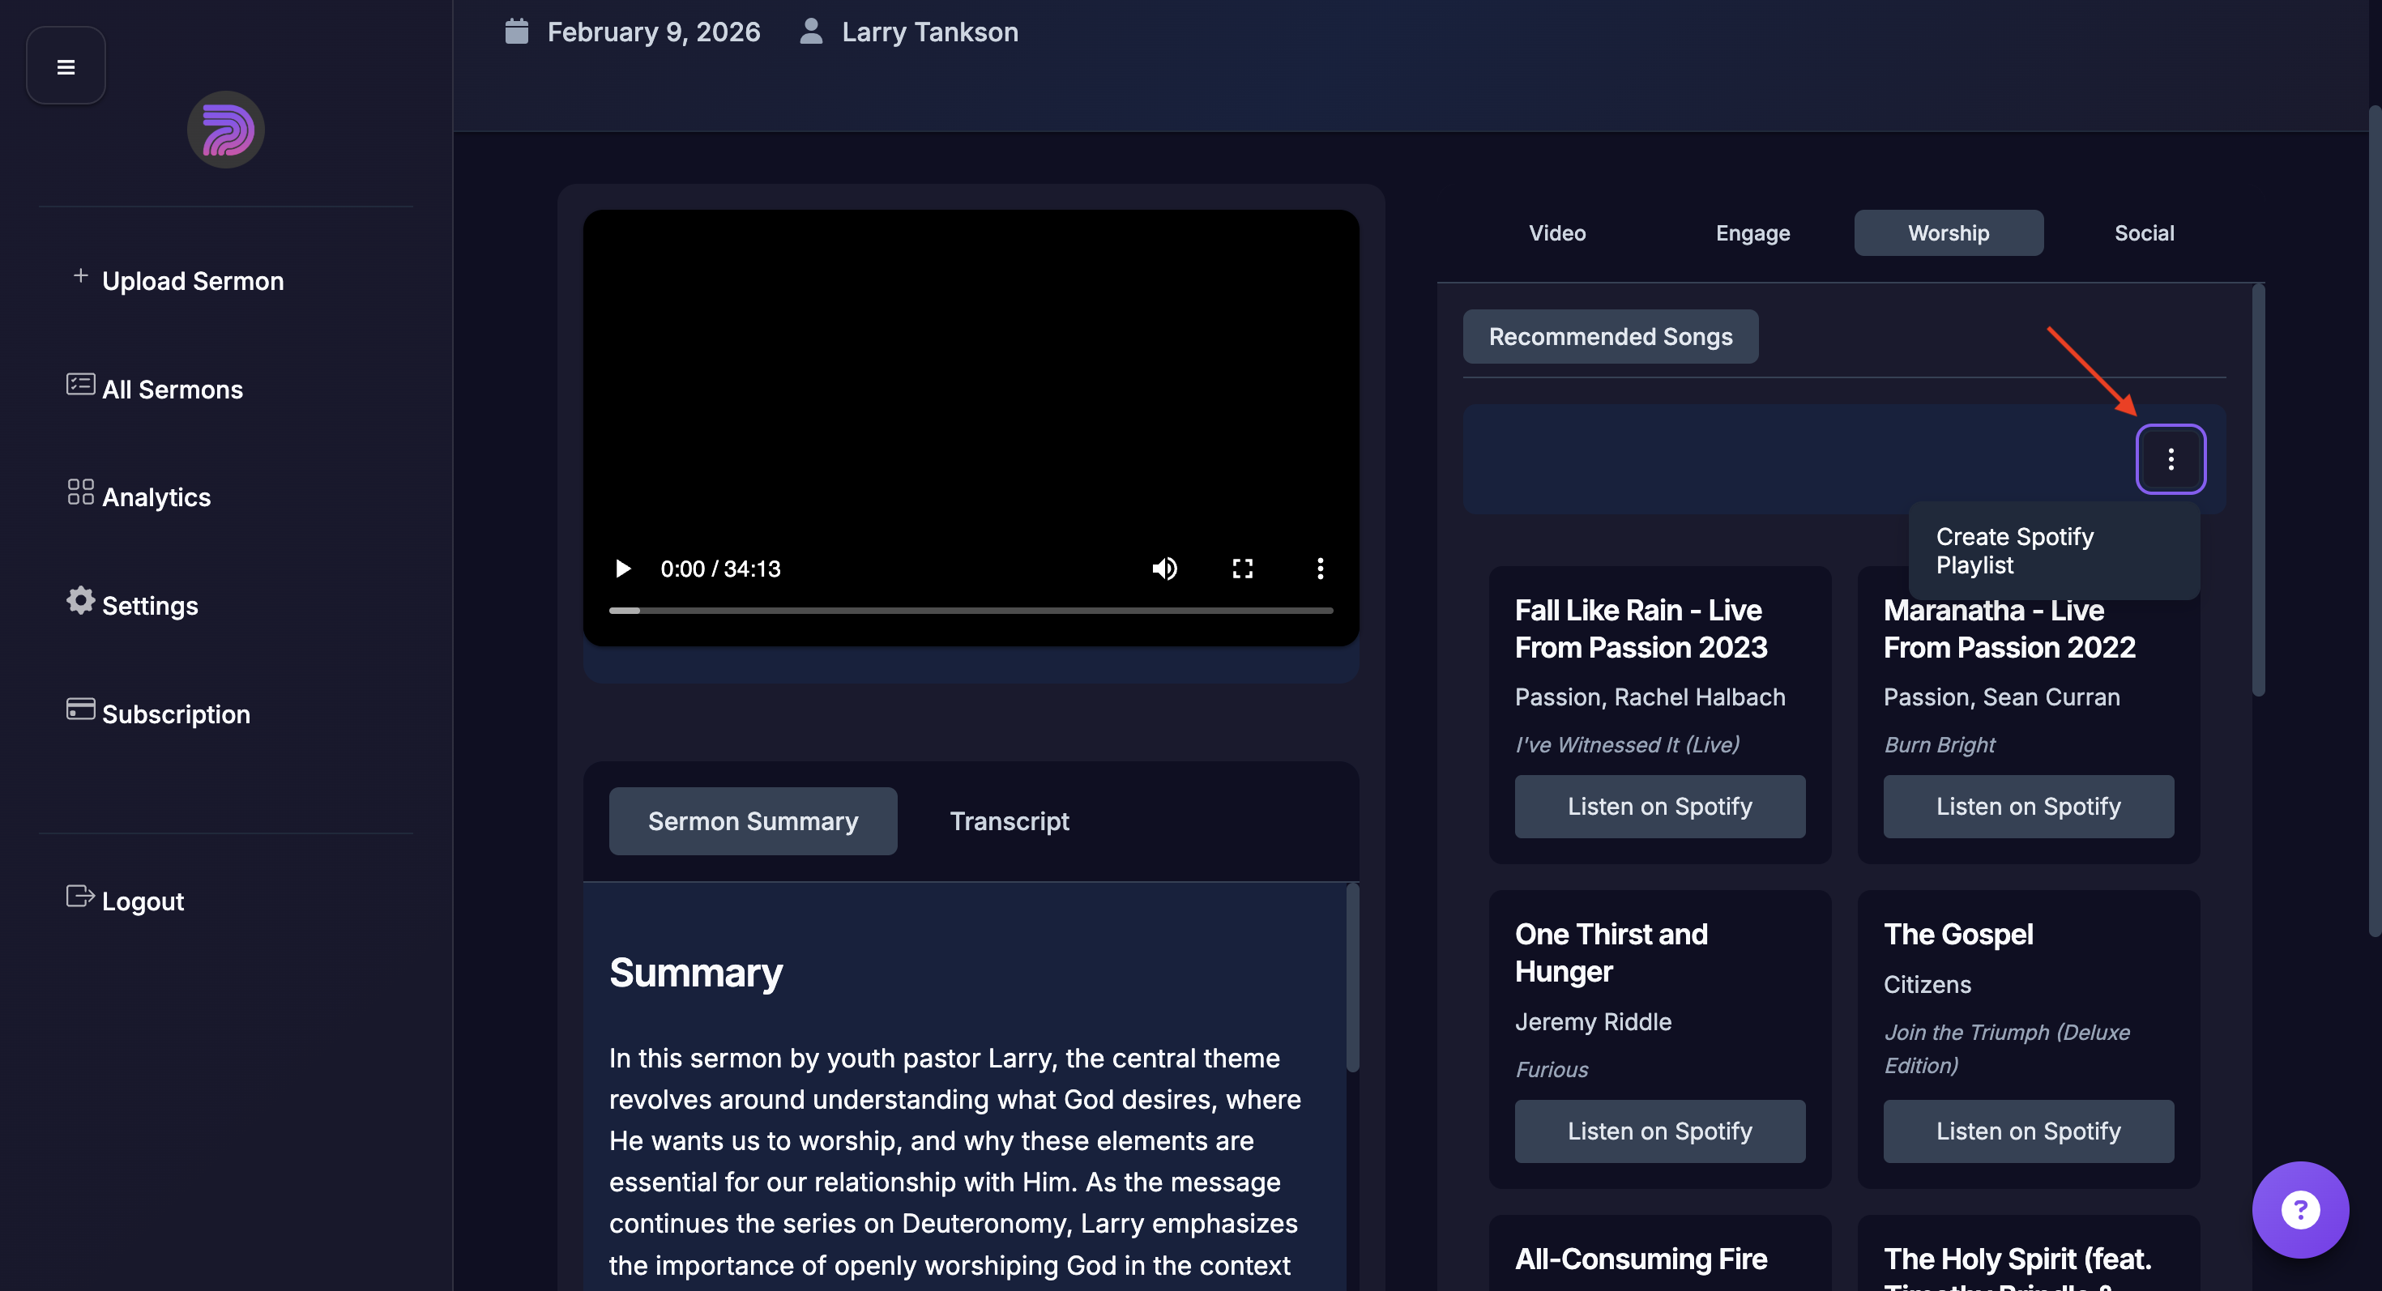Viewport: 2382px width, 1291px height.
Task: Choose Create Spotify Playlist option
Action: point(2015,551)
